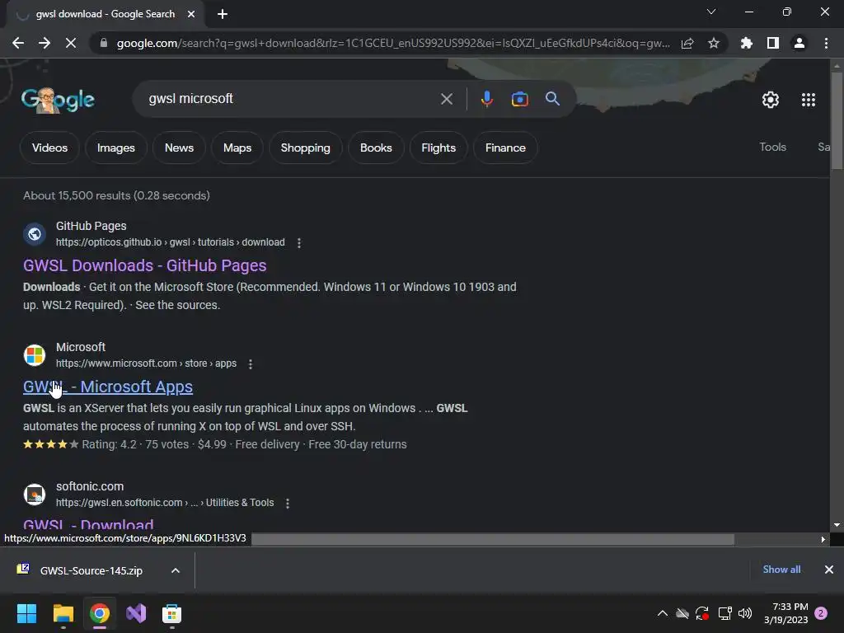The height and width of the screenshot is (633, 844).
Task: Open GWSL - Microsoft Apps link
Action: (x=108, y=387)
